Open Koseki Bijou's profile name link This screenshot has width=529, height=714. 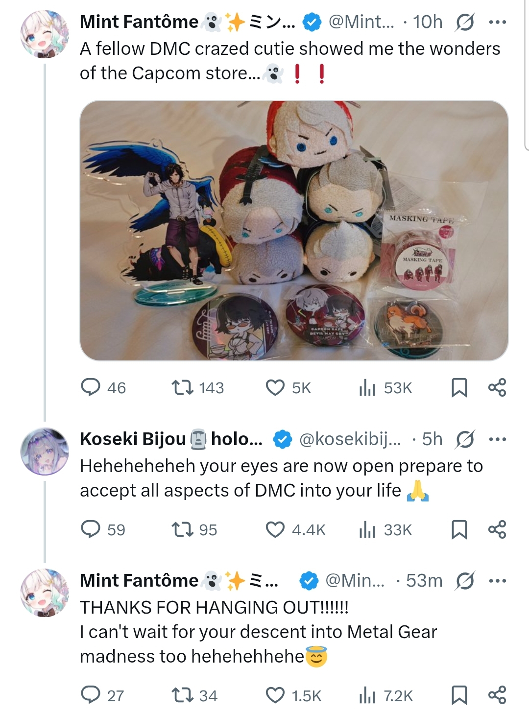[x=132, y=439]
